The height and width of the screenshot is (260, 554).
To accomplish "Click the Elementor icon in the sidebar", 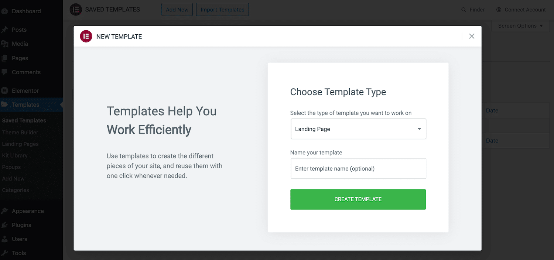I will pyautogui.click(x=5, y=90).
